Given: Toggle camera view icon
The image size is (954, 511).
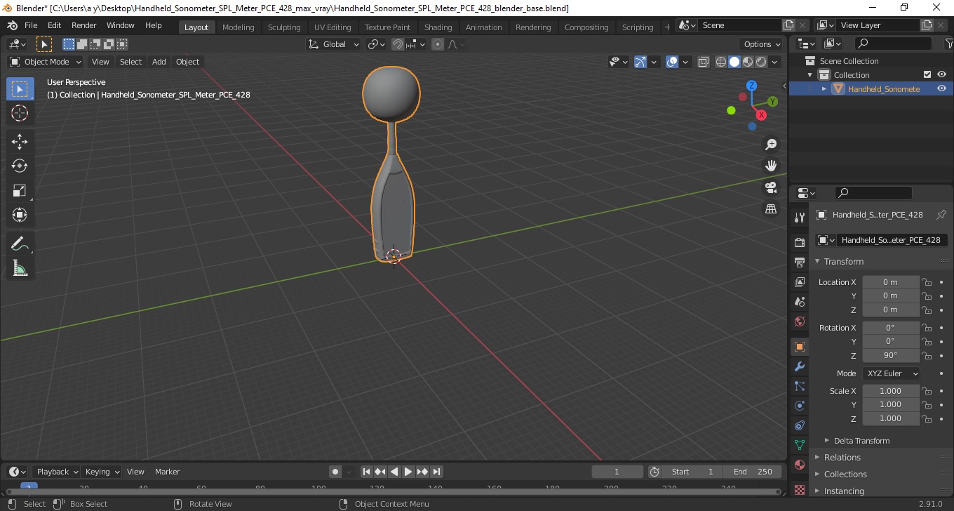Looking at the screenshot, I should coord(771,187).
